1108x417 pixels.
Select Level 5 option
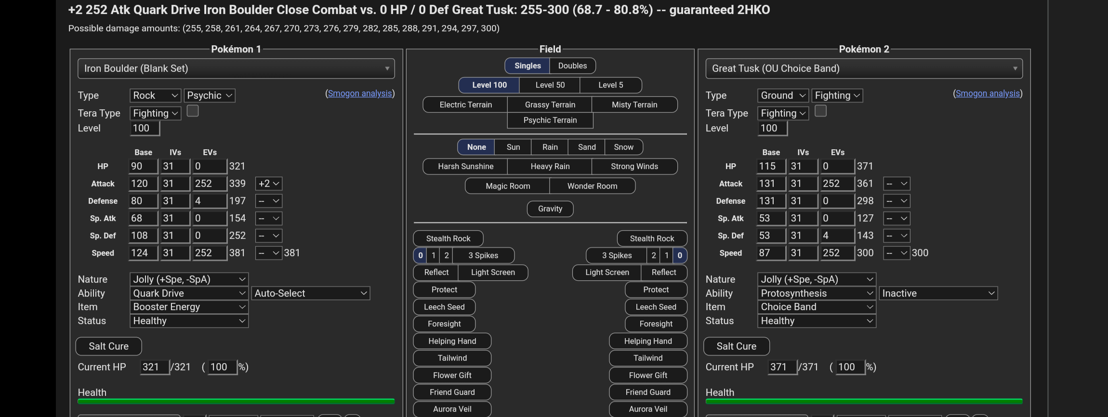click(611, 85)
